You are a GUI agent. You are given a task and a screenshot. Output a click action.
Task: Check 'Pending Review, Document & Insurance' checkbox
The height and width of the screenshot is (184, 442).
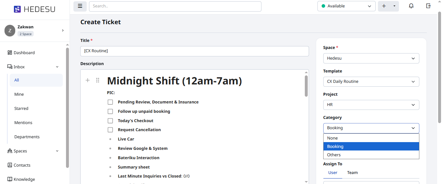[110, 102]
